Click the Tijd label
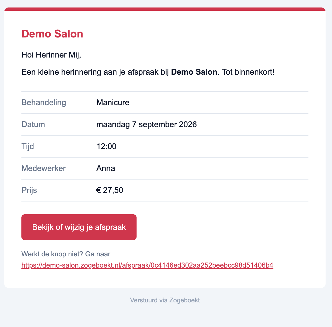Image resolution: width=332 pixels, height=327 pixels. [x=28, y=146]
